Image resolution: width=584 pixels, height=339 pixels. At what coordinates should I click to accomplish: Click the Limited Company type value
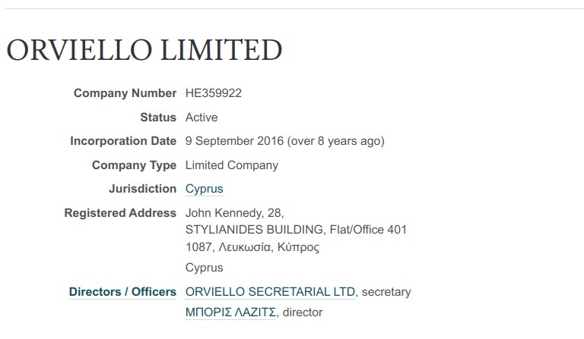(x=232, y=165)
